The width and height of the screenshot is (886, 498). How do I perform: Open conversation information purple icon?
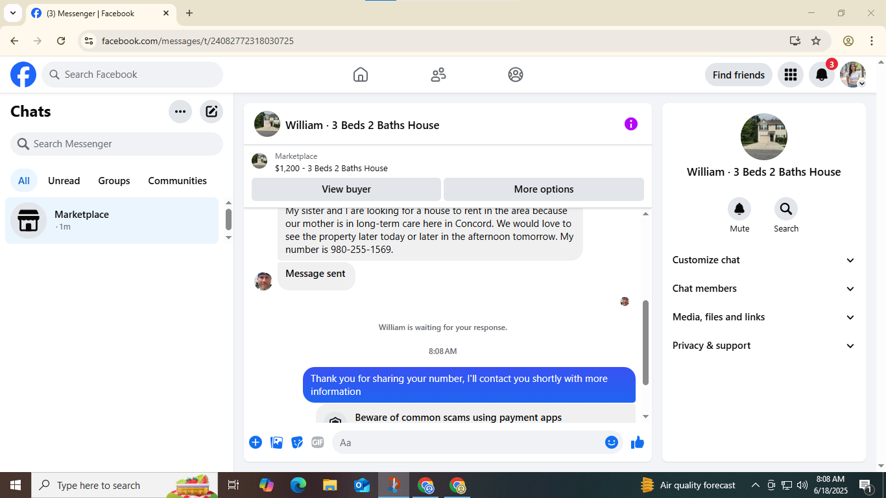coord(631,124)
